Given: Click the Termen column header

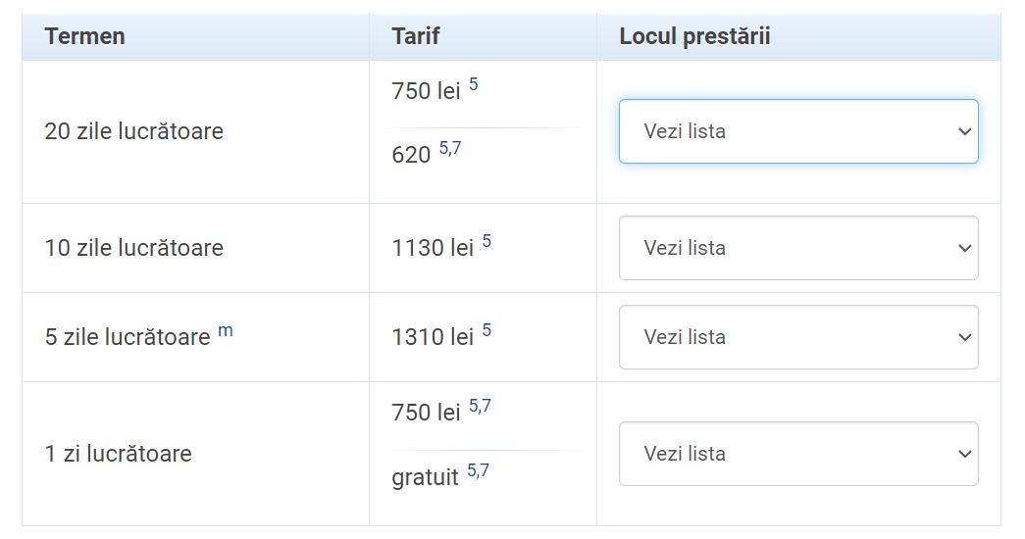Looking at the screenshot, I should pos(85,36).
